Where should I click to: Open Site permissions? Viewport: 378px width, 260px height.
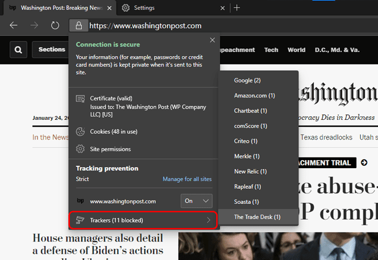click(144, 149)
